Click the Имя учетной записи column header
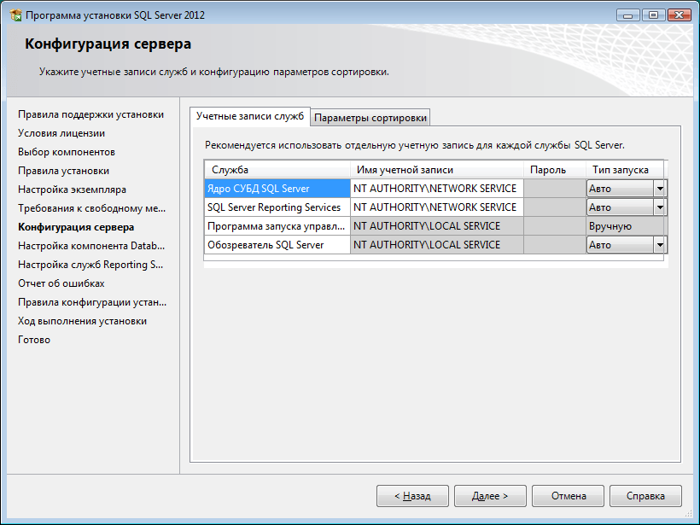This screenshot has height=525, width=700. coord(435,170)
